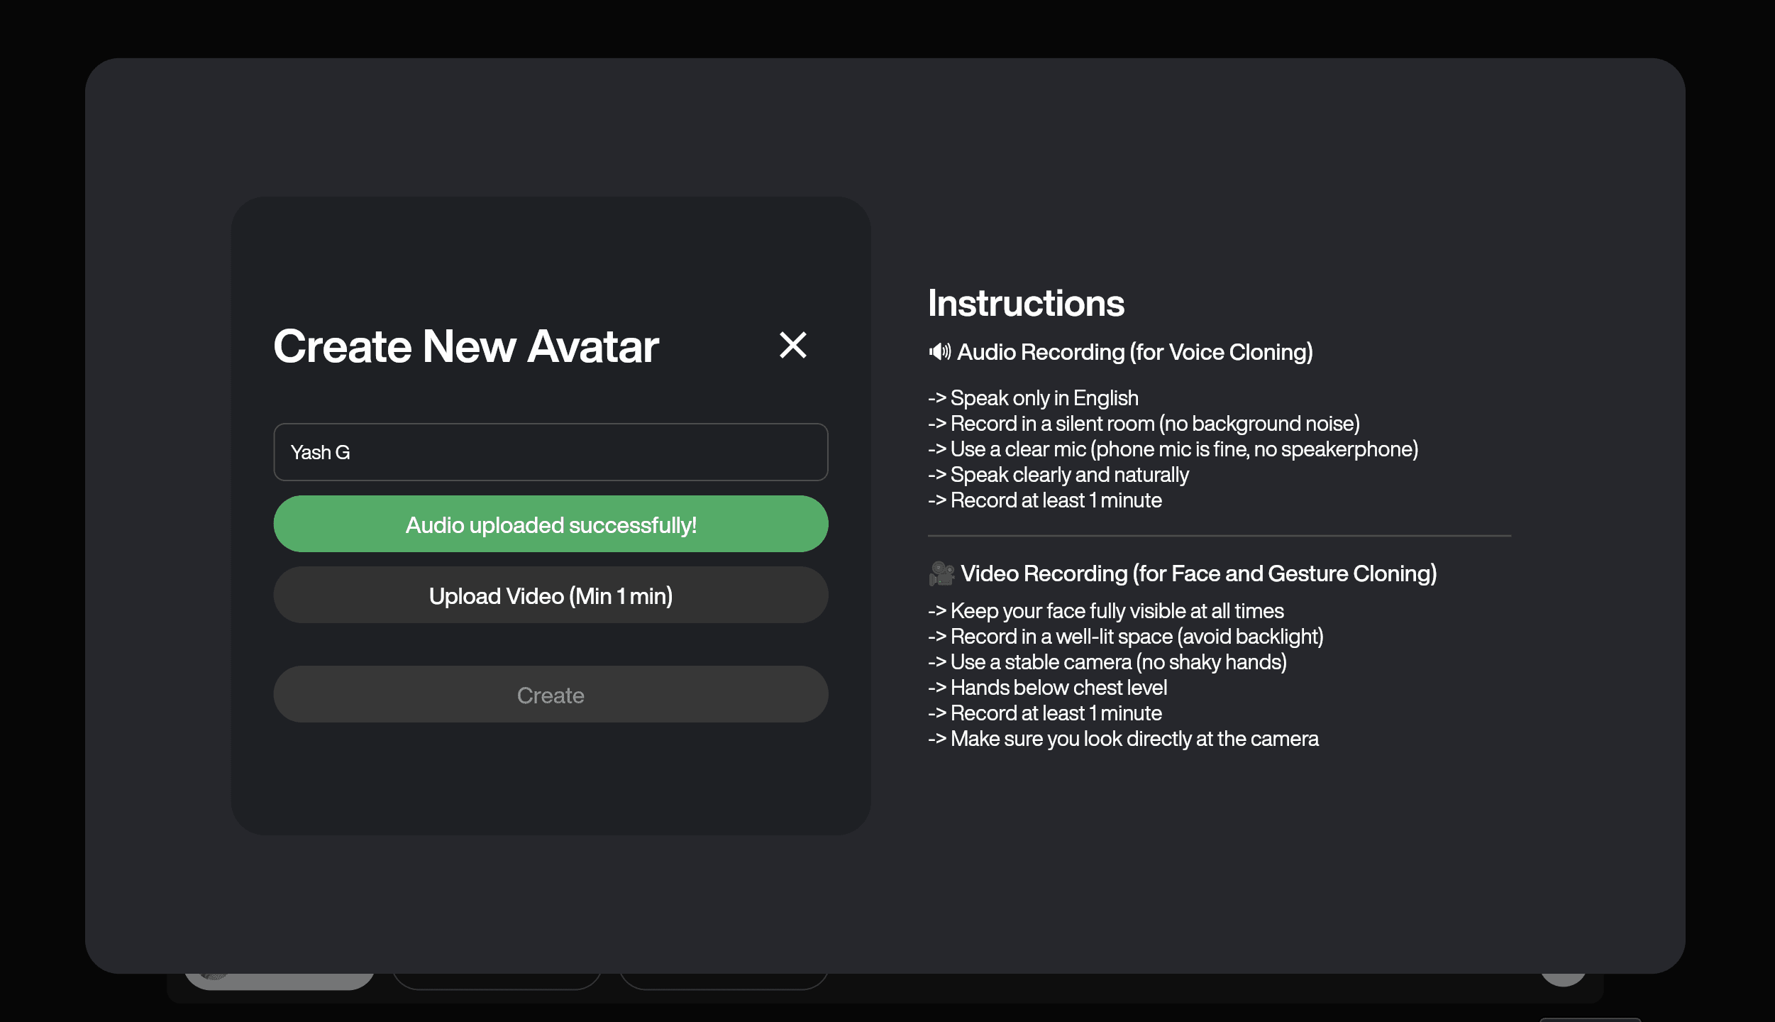Focus the avatar name field containing Yash G
This screenshot has height=1022, width=1775.
[551, 452]
